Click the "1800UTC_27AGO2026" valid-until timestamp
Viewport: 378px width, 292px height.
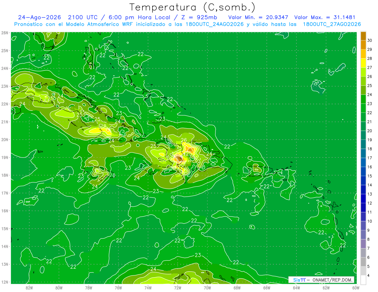click(x=332, y=24)
